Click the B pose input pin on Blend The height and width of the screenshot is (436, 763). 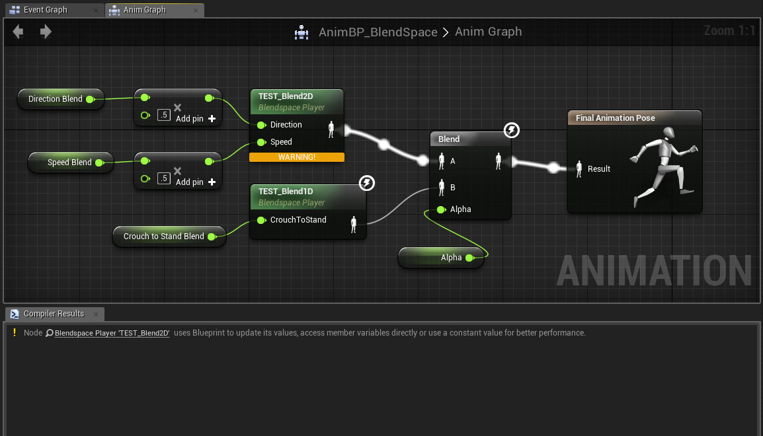442,188
